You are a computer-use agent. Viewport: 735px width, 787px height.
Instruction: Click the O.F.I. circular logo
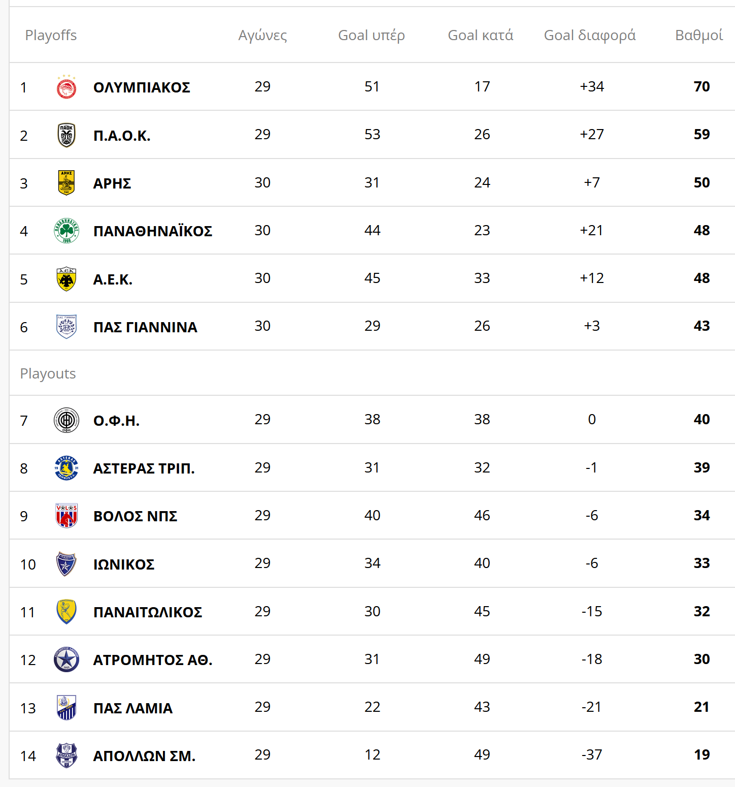(66, 420)
